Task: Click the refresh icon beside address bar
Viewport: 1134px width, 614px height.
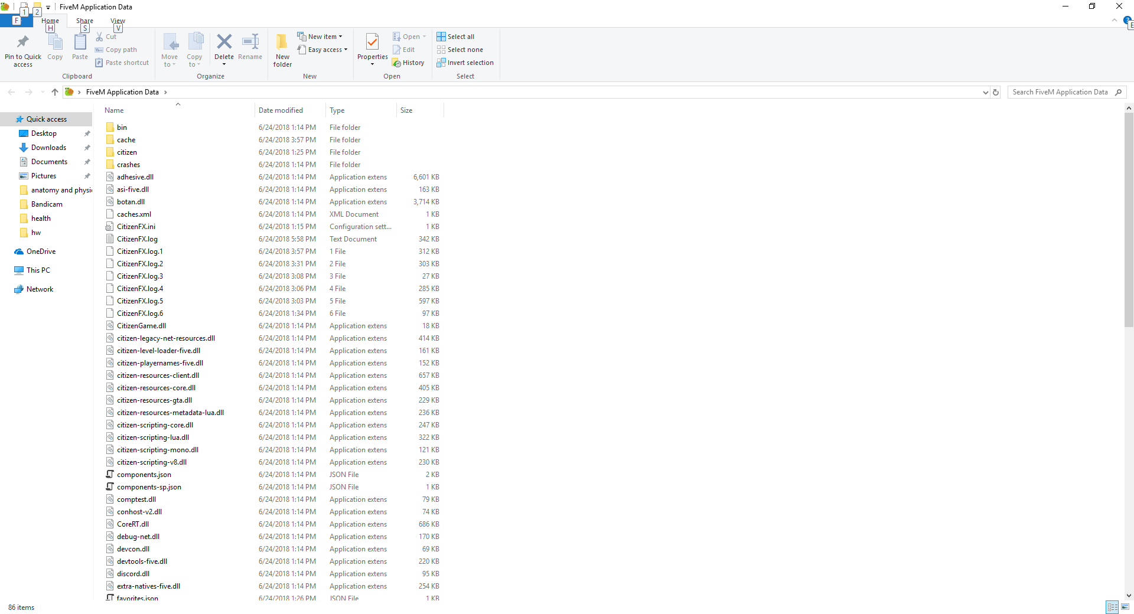Action: [x=996, y=92]
